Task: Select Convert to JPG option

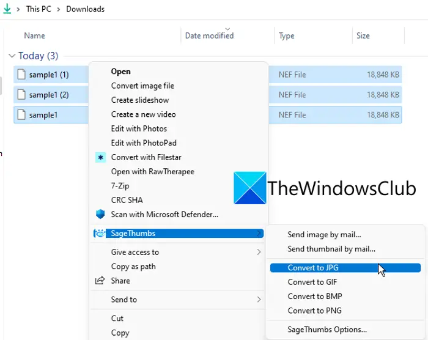Action: 313,268
